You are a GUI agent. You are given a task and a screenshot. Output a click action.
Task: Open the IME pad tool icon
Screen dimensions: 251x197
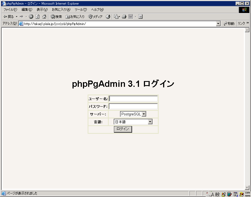224,195
